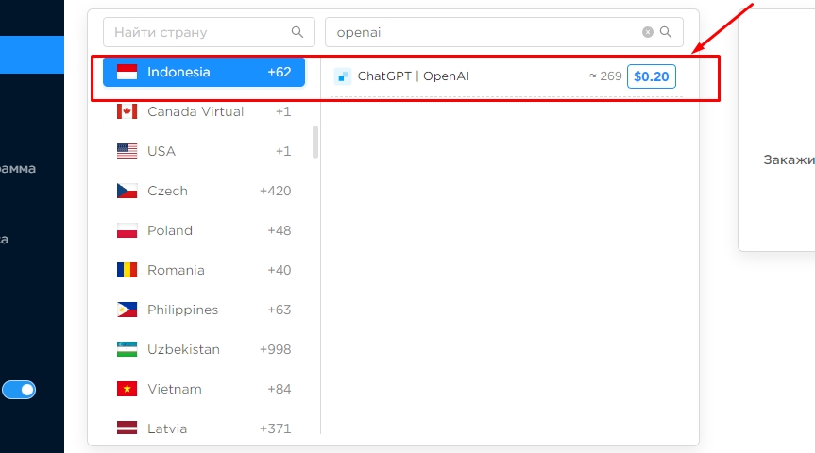Buy ChatGPT number for $0.20
This screenshot has height=453, width=815.
tap(652, 76)
